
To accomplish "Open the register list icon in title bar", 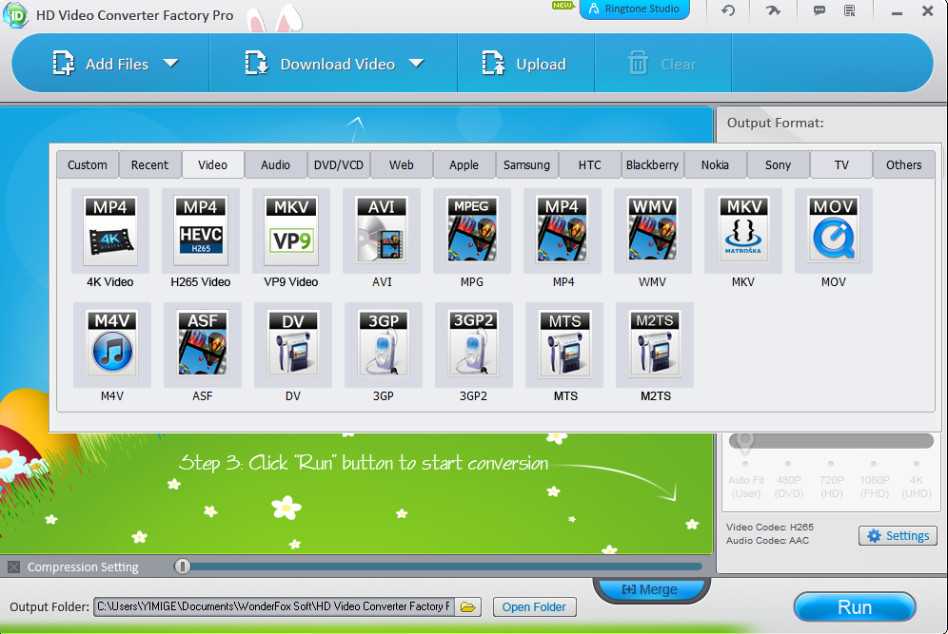I will (x=849, y=10).
